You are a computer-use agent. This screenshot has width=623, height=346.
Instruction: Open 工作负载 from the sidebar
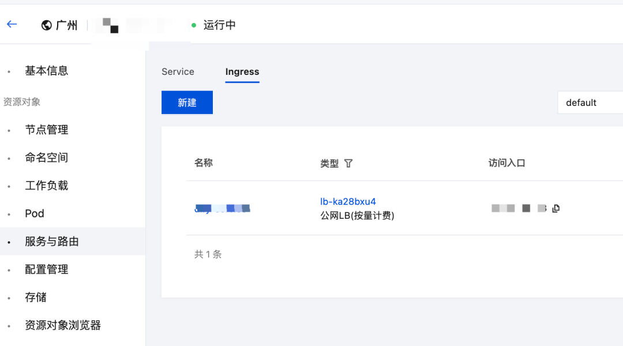click(46, 185)
